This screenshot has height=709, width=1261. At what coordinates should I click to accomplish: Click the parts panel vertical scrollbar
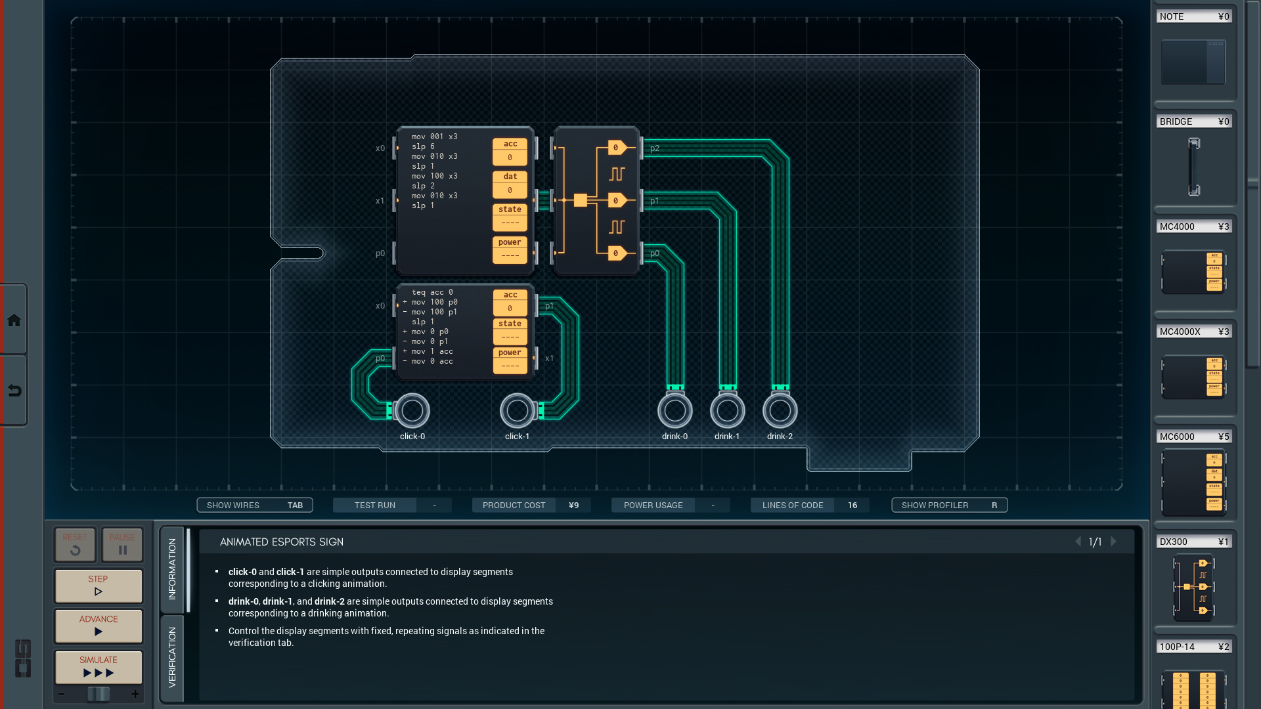click(x=1253, y=184)
